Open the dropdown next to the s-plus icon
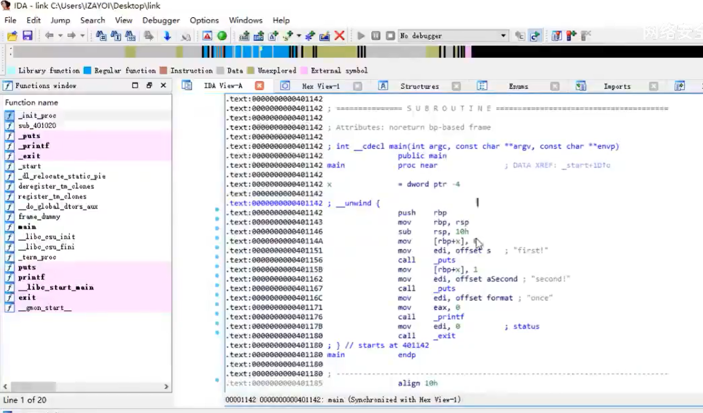The width and height of the screenshot is (703, 413). click(299, 36)
